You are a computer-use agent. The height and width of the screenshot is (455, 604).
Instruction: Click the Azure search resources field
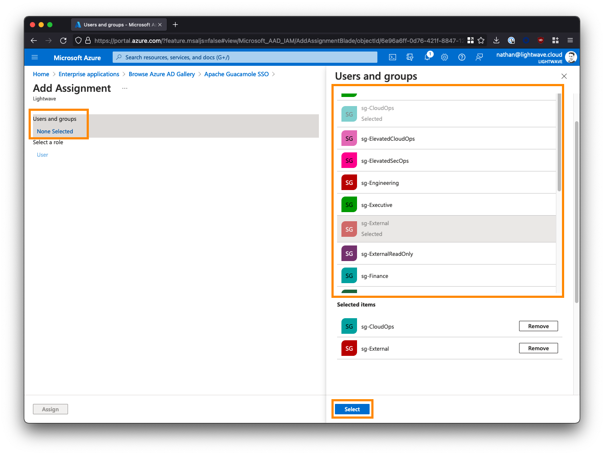point(245,57)
